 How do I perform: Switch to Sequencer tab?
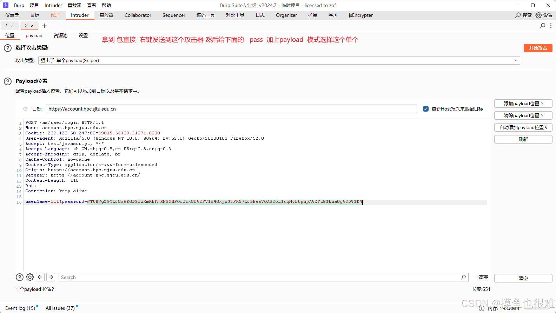click(174, 15)
